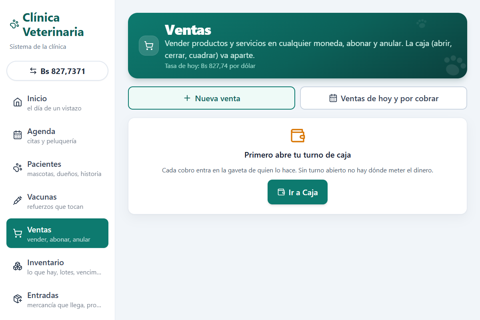The width and height of the screenshot is (480, 320).
Task: Go to Caja with the Ir a Caja button
Action: [x=298, y=192]
